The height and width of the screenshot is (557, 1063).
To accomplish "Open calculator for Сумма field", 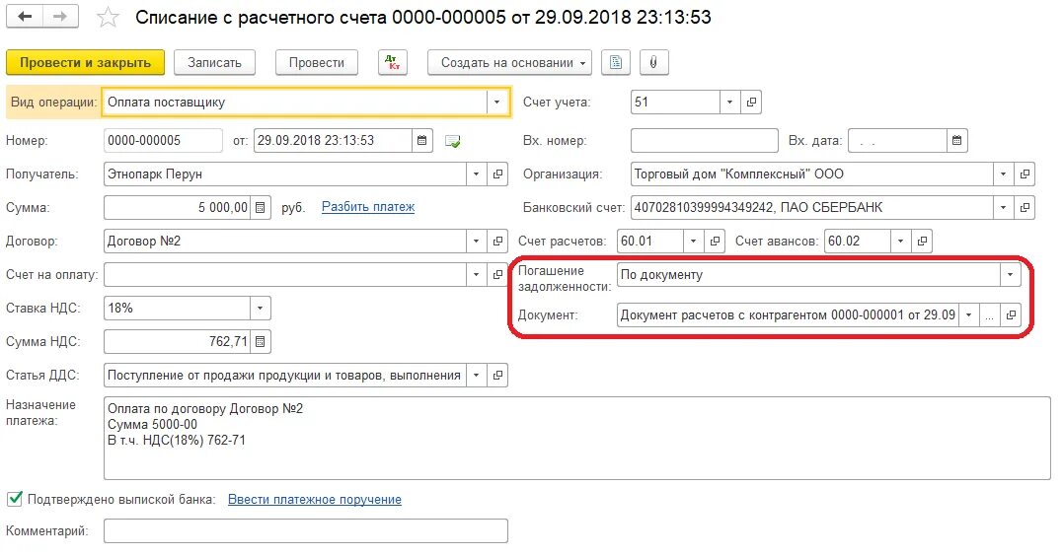I will click(x=261, y=208).
